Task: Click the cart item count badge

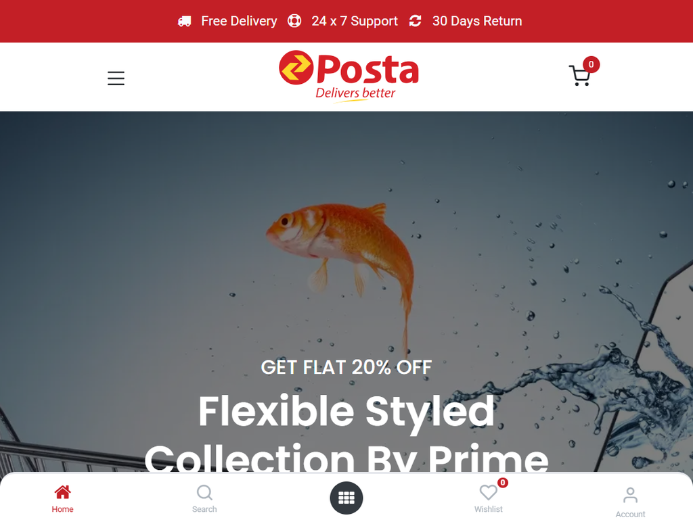Action: 591,64
